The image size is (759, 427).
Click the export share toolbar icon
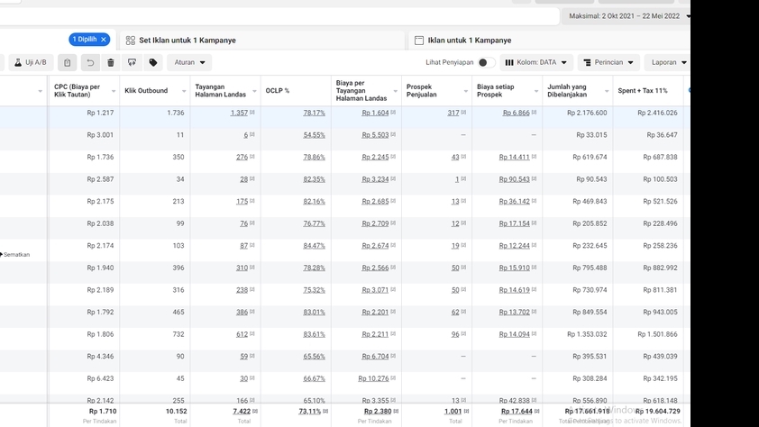point(132,62)
